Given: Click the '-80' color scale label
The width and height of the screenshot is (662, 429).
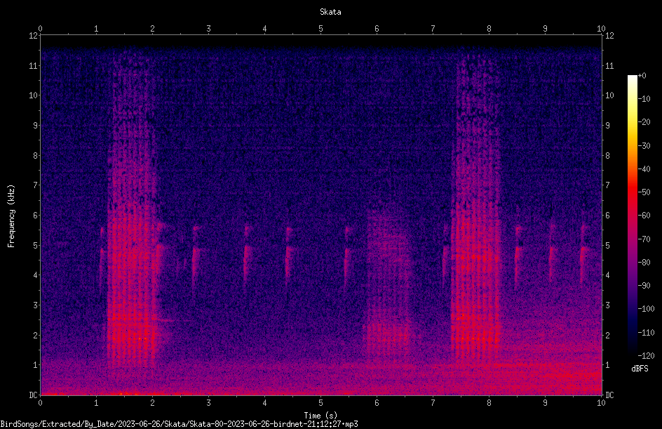Looking at the screenshot, I should coord(644,263).
